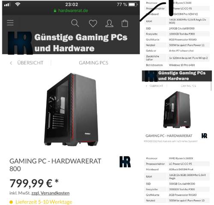Click the large HR logo in header
Screen dimensions: 214x205
click(x=20, y=43)
